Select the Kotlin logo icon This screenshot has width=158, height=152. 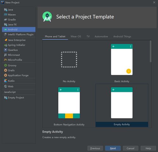[x=5, y=81]
